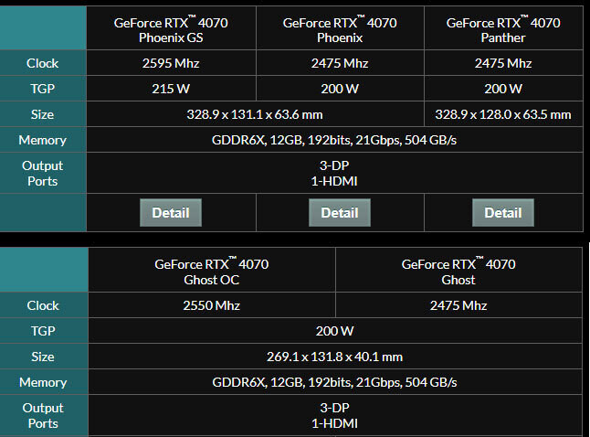Click Clock row label in Phoenix table
The height and width of the screenshot is (437, 590).
click(42, 63)
